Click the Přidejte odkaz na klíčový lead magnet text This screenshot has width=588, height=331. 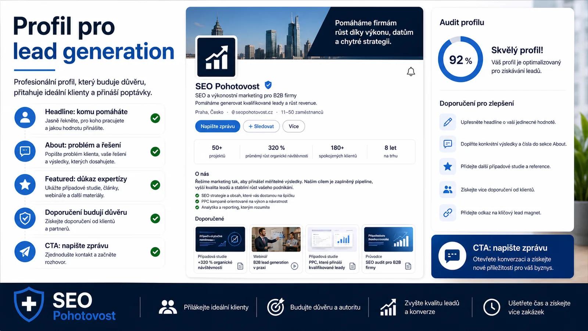pyautogui.click(x=501, y=213)
